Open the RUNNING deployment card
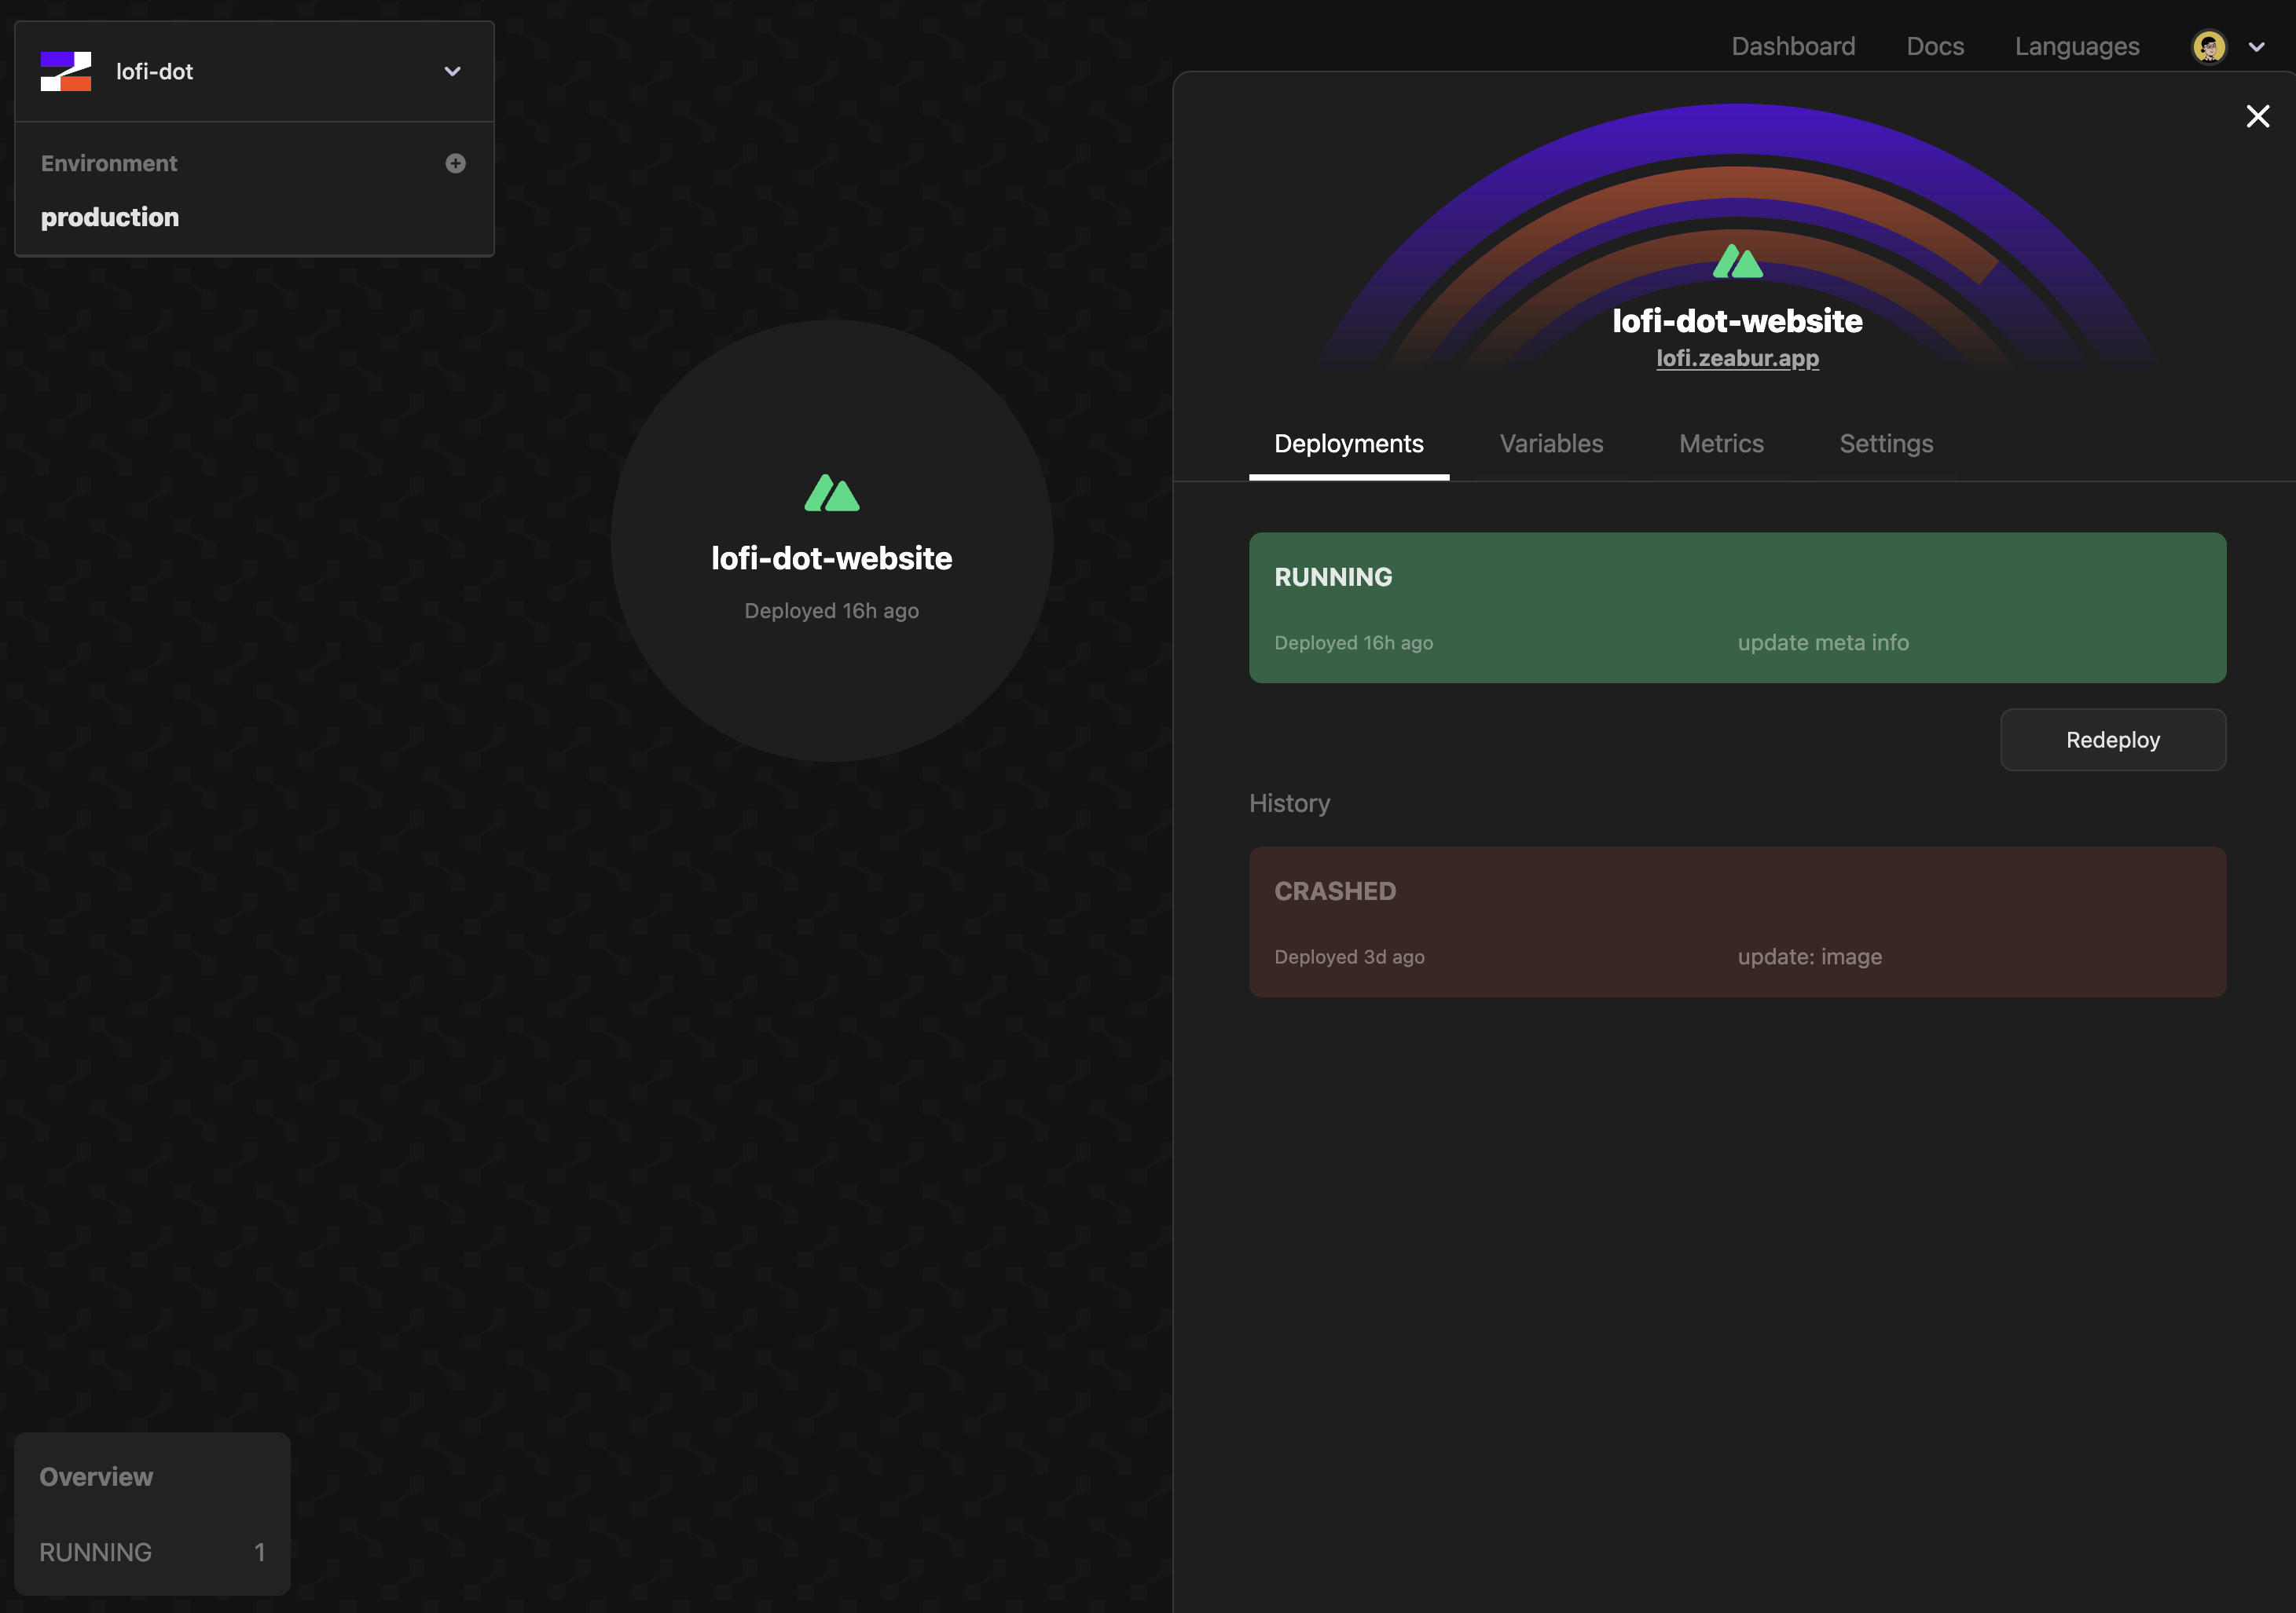Viewport: 2296px width, 1613px height. point(1736,608)
